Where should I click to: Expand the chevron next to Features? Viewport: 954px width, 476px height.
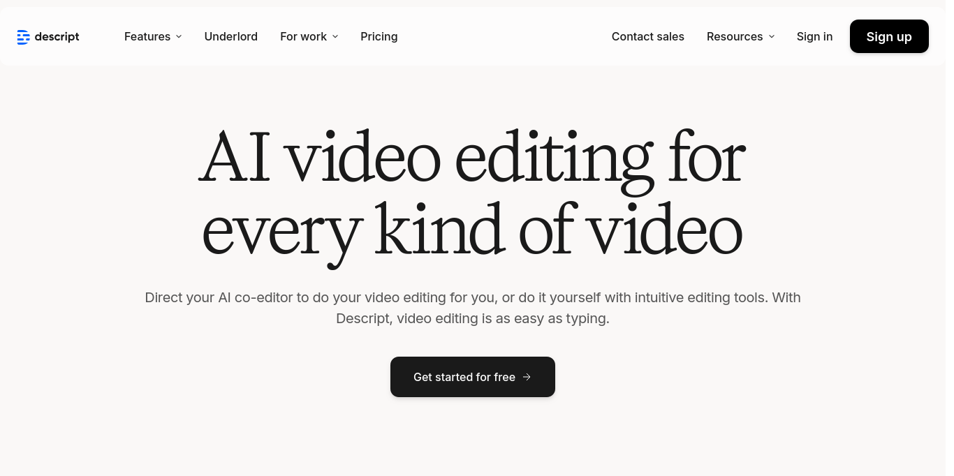[x=179, y=37]
